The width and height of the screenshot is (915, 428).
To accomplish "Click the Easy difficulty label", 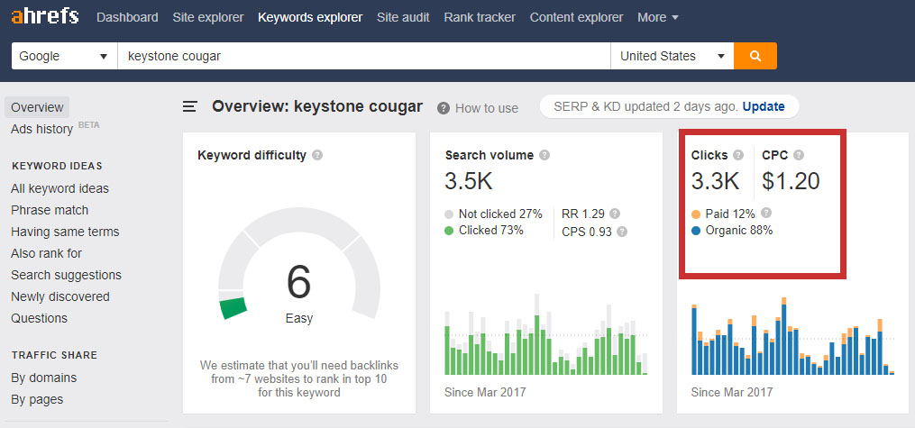I will tap(298, 318).
